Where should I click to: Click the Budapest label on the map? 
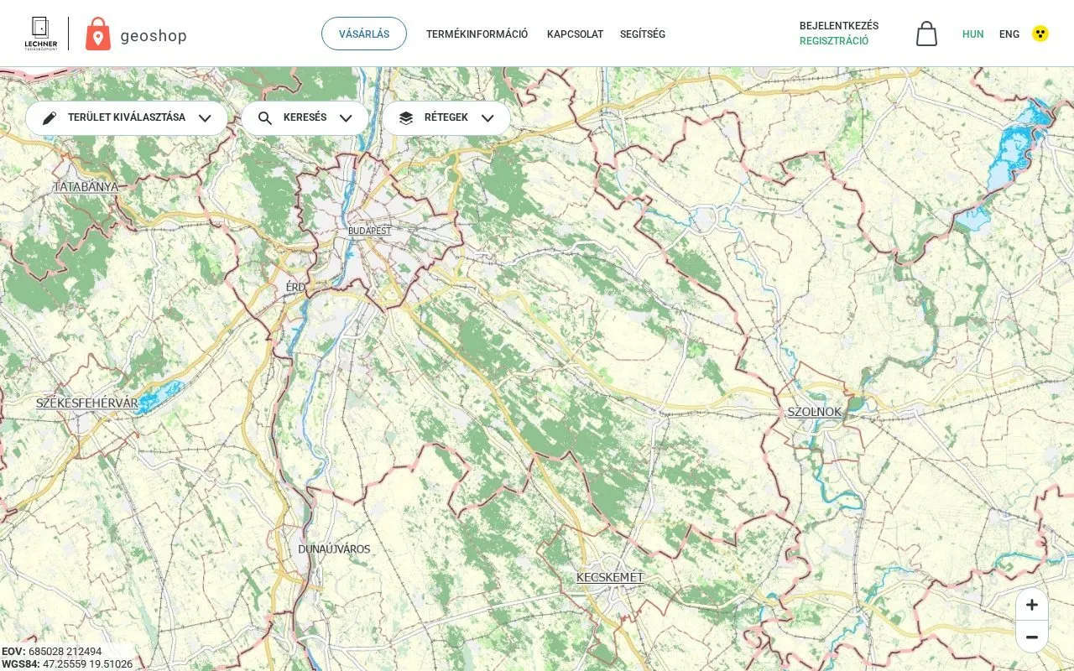370,231
